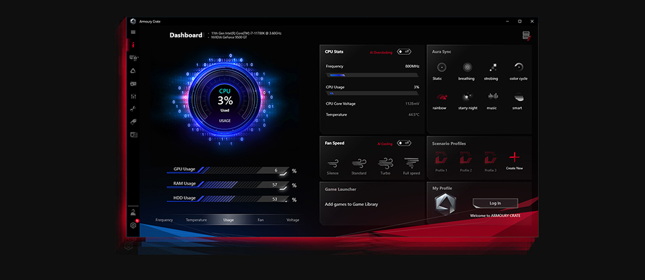Click the CPU Usage progress bar
645x280 pixels.
click(x=372, y=93)
